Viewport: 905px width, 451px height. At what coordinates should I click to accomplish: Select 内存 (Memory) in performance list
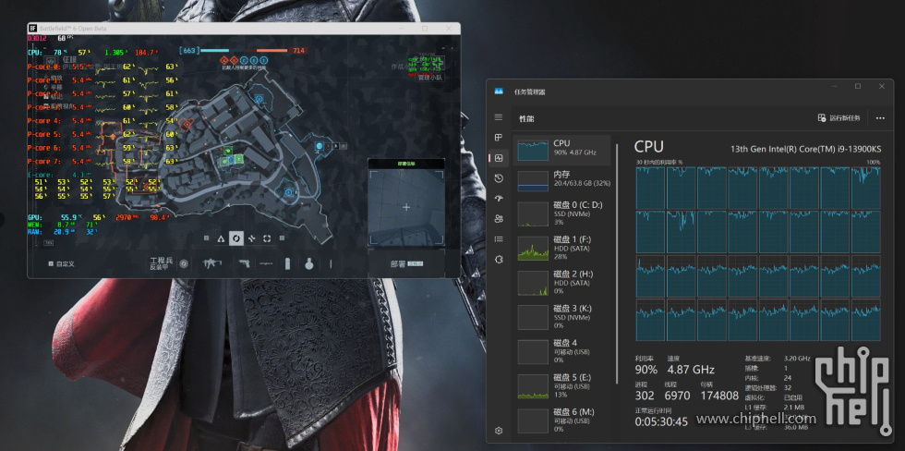562,180
